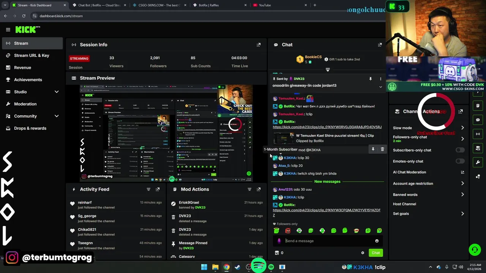
Task: Unpin the pinned message in chat
Action: click(x=370, y=79)
